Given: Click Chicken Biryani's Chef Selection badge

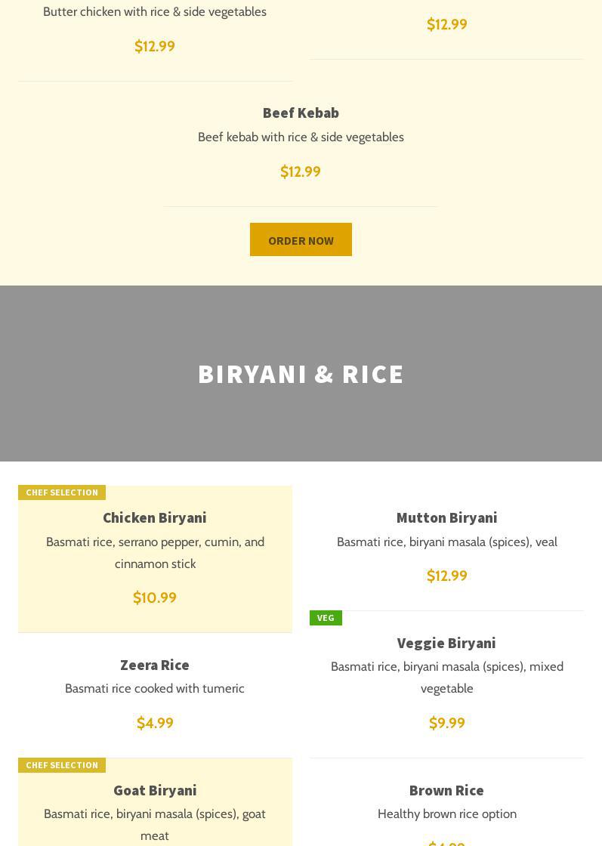Looking at the screenshot, I should coord(62,492).
